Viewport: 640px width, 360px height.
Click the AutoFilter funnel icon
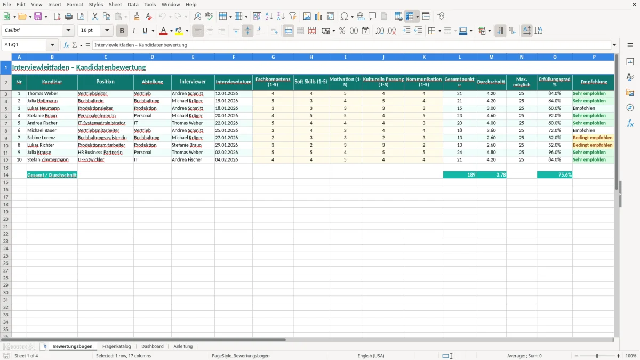pyautogui.click(x=292, y=17)
